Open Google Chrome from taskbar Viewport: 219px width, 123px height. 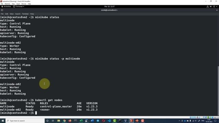64,121
